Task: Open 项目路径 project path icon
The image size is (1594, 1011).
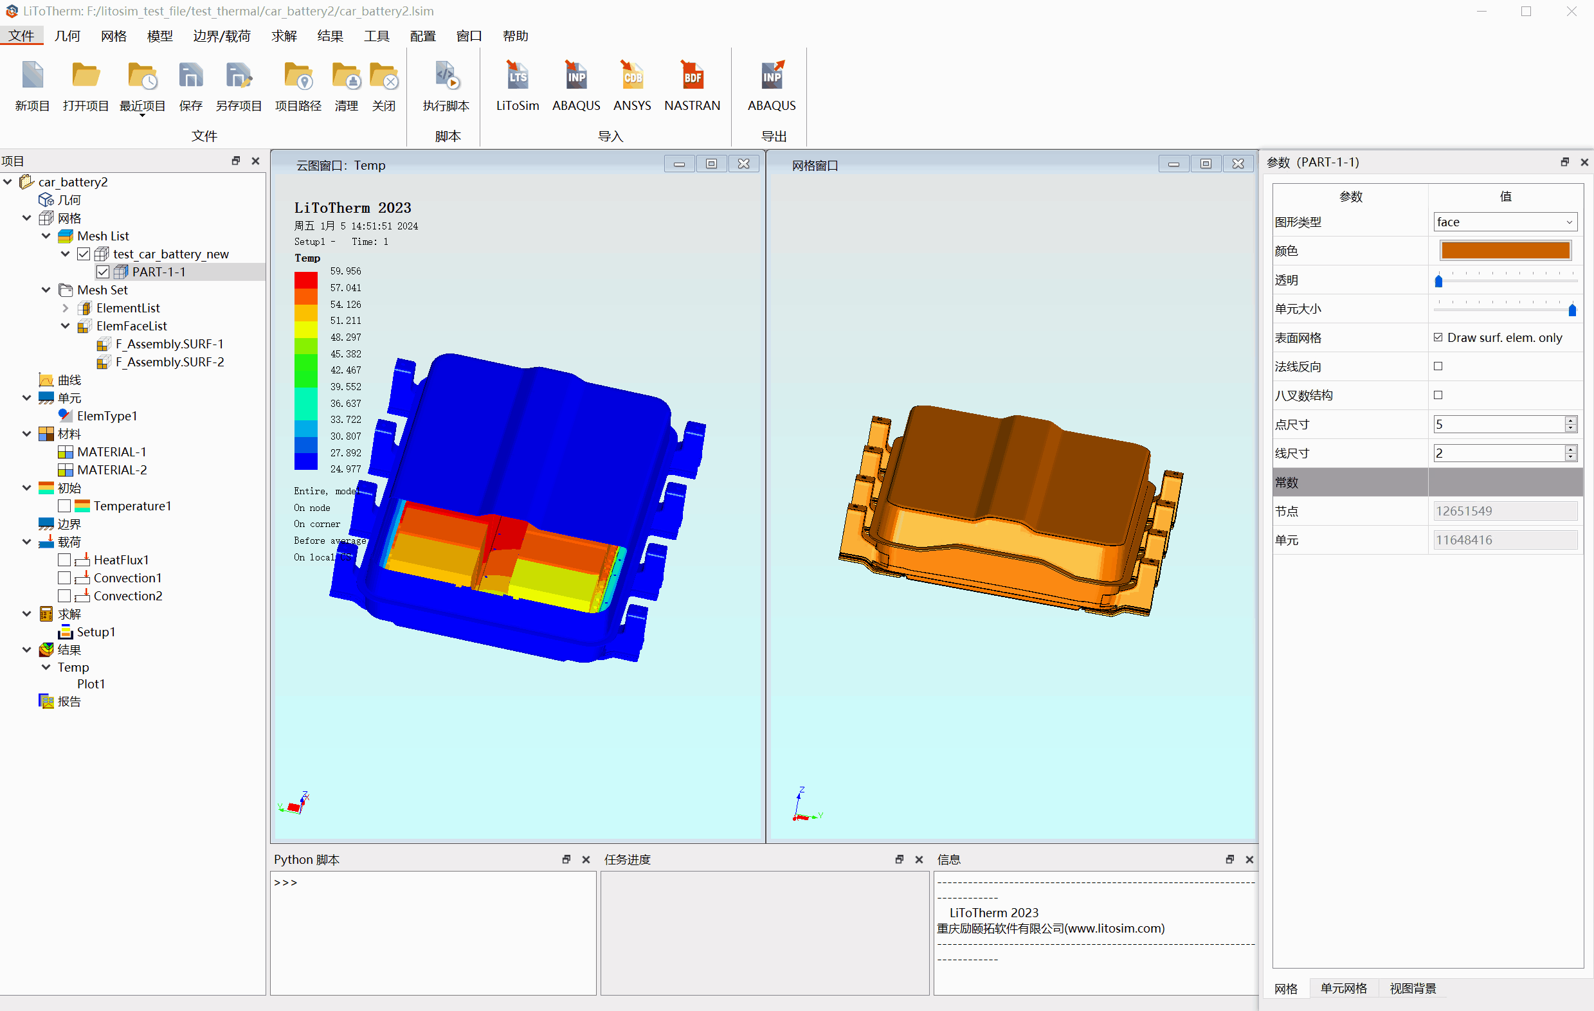Action: pyautogui.click(x=298, y=76)
